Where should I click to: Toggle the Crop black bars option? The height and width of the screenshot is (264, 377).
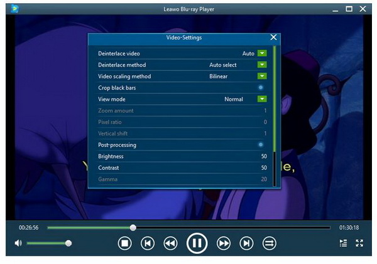pos(261,88)
